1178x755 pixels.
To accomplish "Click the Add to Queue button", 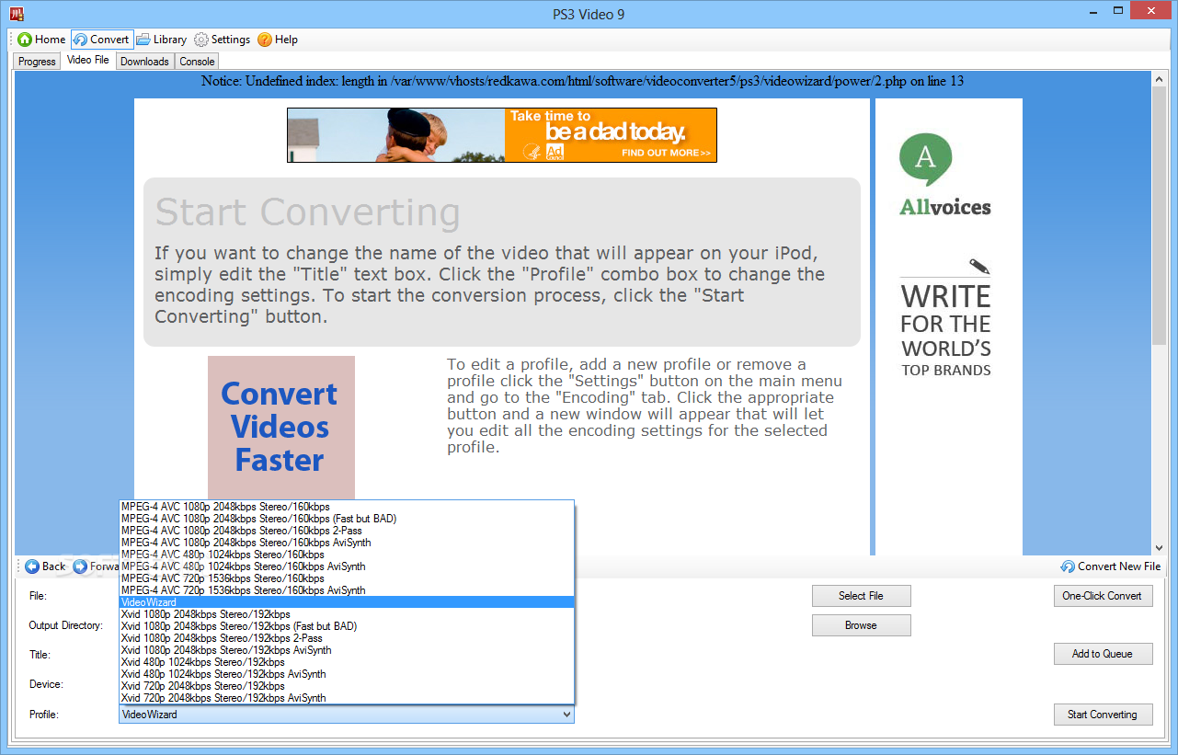I will 1103,654.
